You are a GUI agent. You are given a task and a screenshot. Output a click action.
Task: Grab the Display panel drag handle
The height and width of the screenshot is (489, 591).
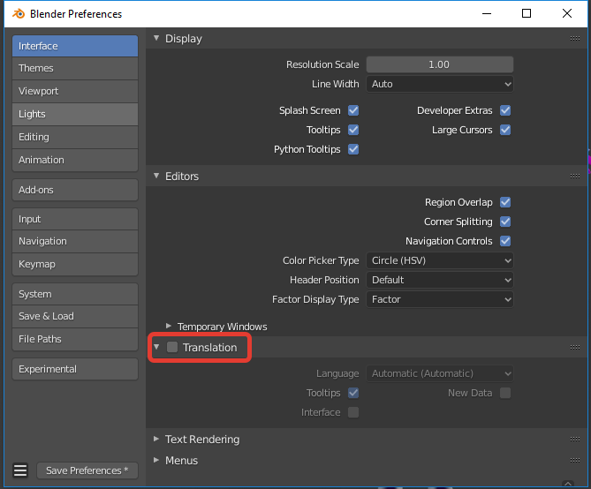tap(575, 39)
